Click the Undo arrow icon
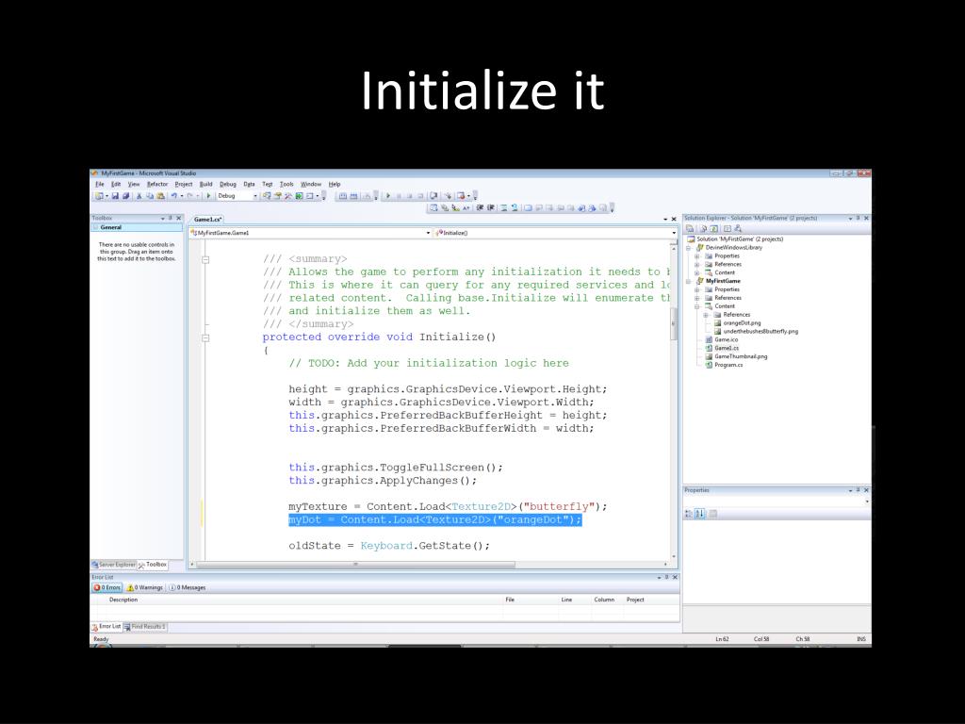Viewport: 965px width, 724px height. click(174, 196)
